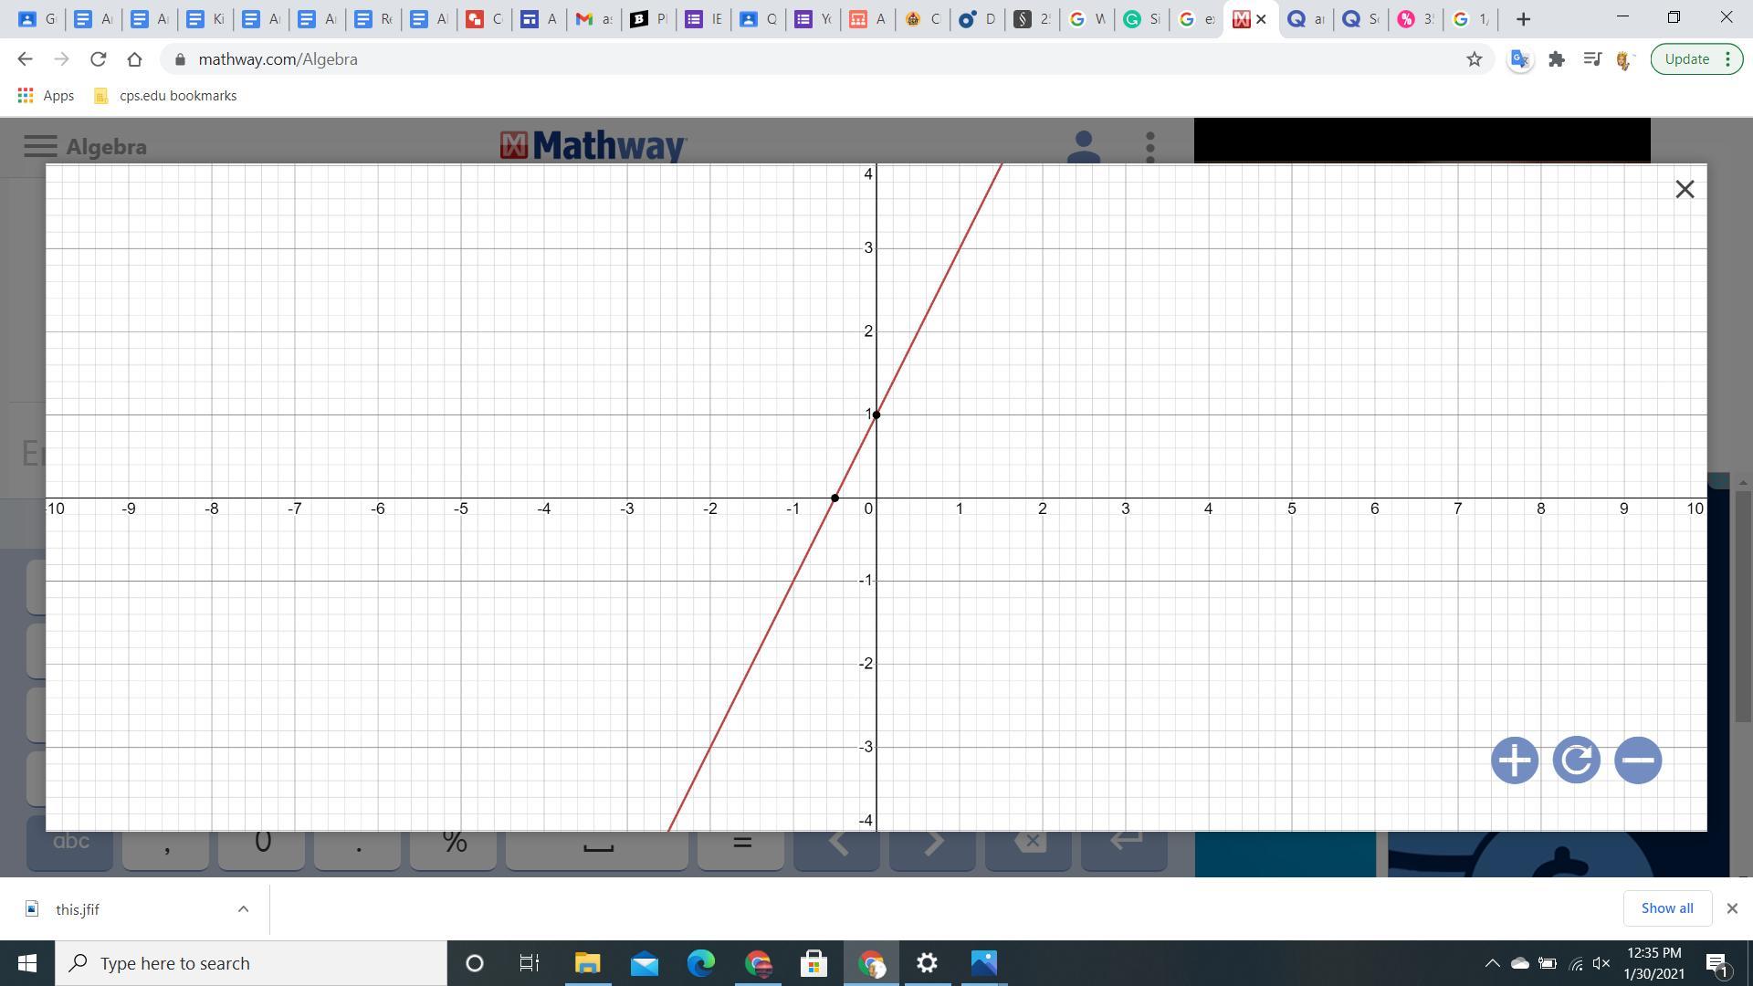Zoom in graph with plus button
1753x986 pixels.
coord(1514,760)
